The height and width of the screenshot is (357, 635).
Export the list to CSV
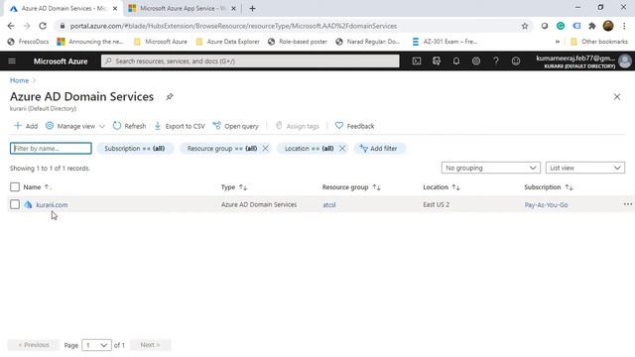180,126
